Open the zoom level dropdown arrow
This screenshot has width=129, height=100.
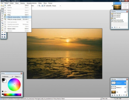[x=37, y=6]
